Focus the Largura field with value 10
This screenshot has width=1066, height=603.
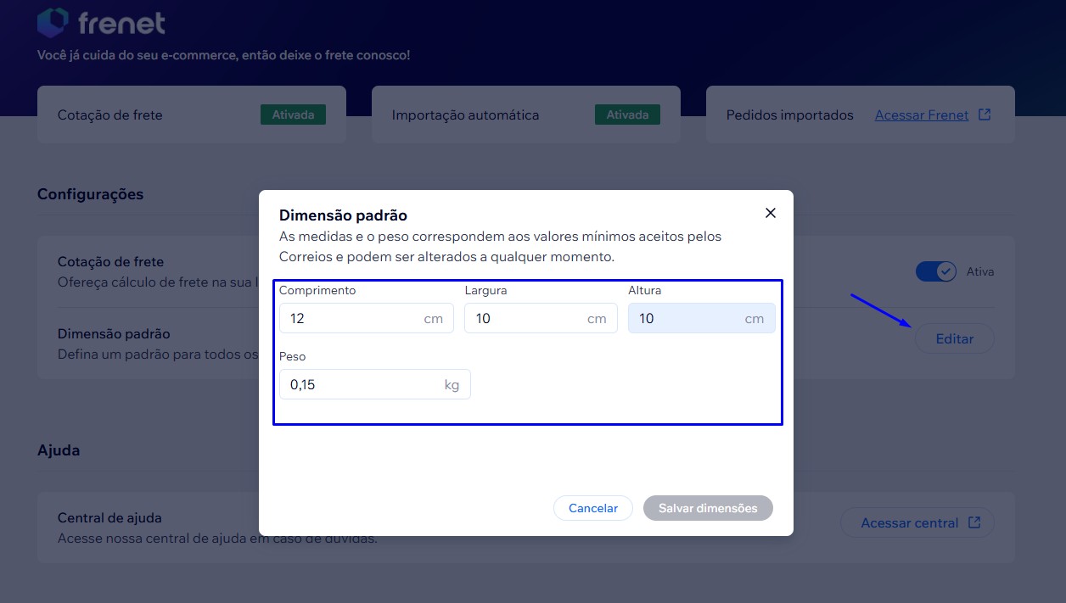coord(540,318)
